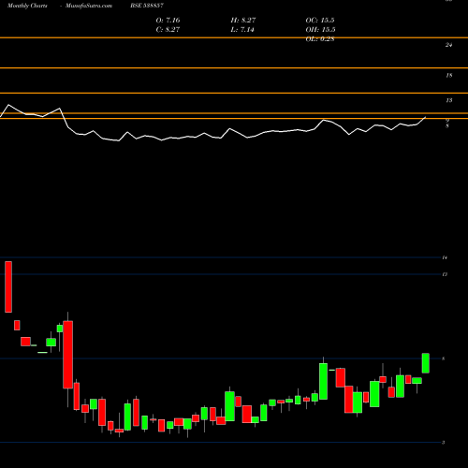Screen dimensions: 468x468
Task: Click the '13' axis label in the upper chart
Action: tap(448, 100)
